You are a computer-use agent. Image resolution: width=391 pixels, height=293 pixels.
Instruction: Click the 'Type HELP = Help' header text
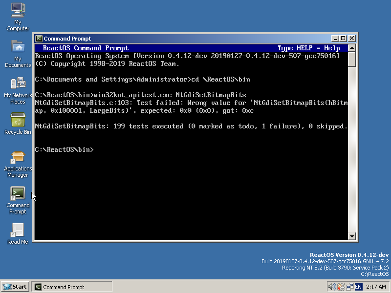(309, 48)
